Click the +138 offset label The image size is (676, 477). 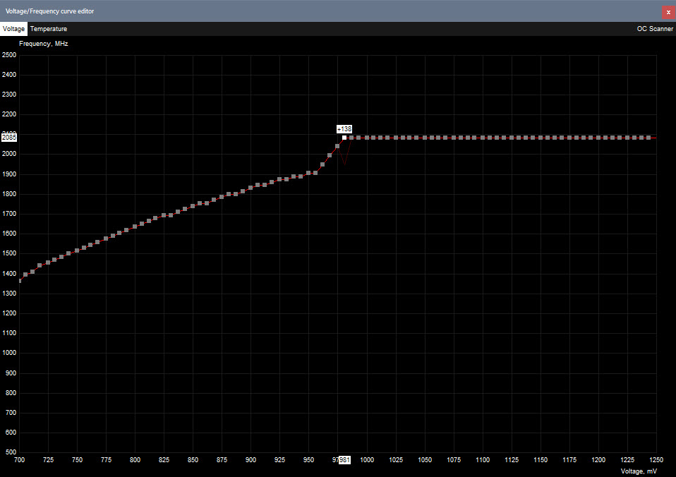point(344,129)
